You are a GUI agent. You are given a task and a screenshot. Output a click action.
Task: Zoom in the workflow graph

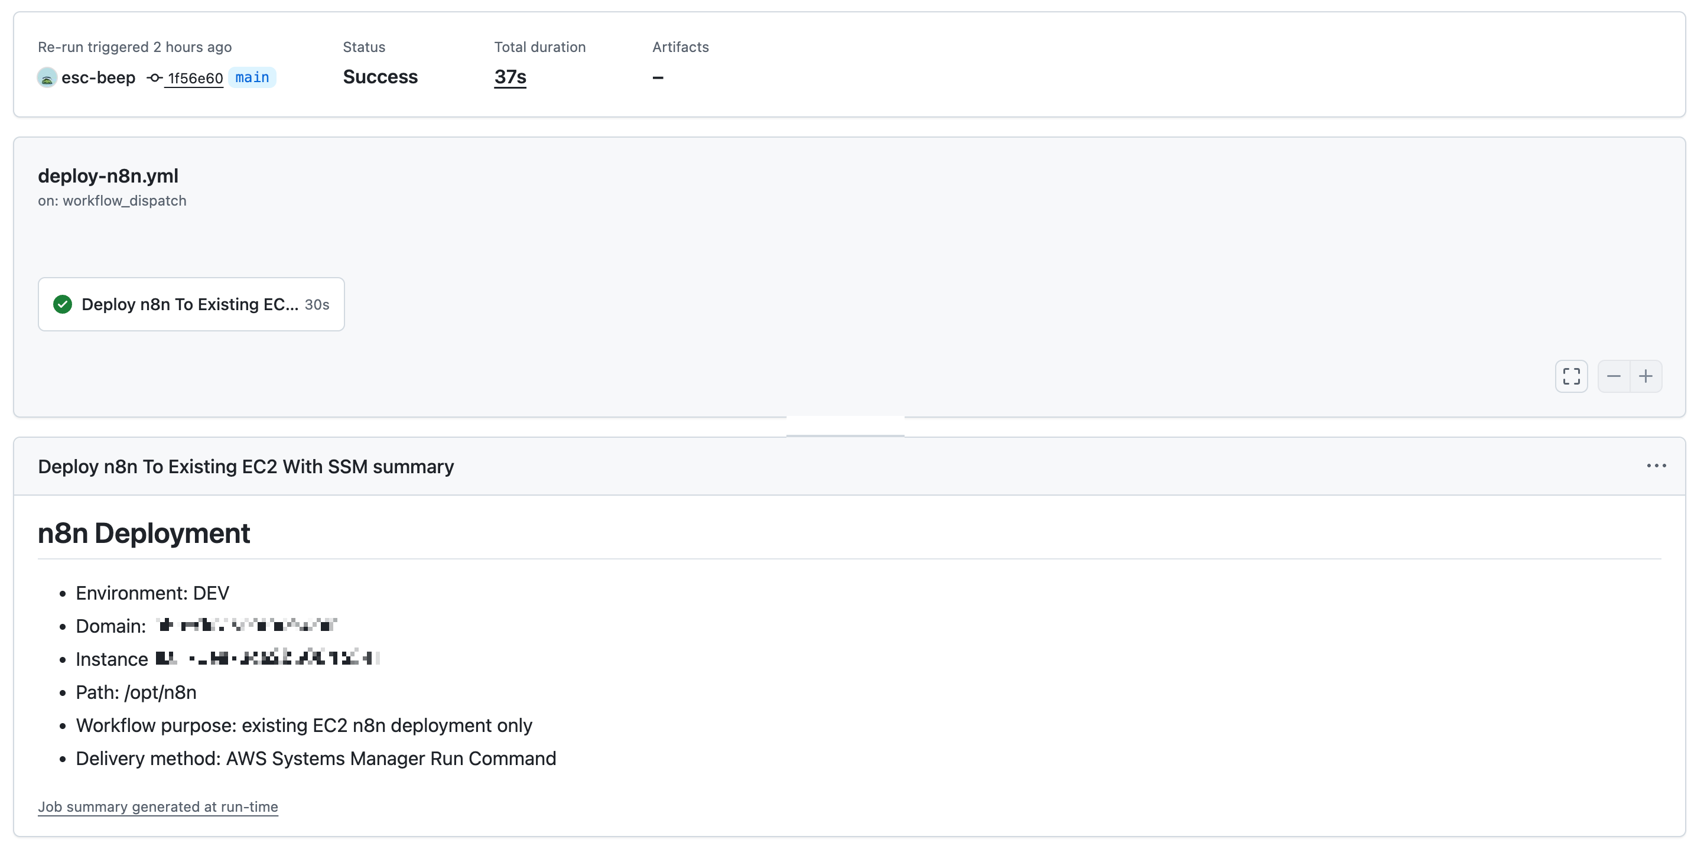[x=1646, y=376]
